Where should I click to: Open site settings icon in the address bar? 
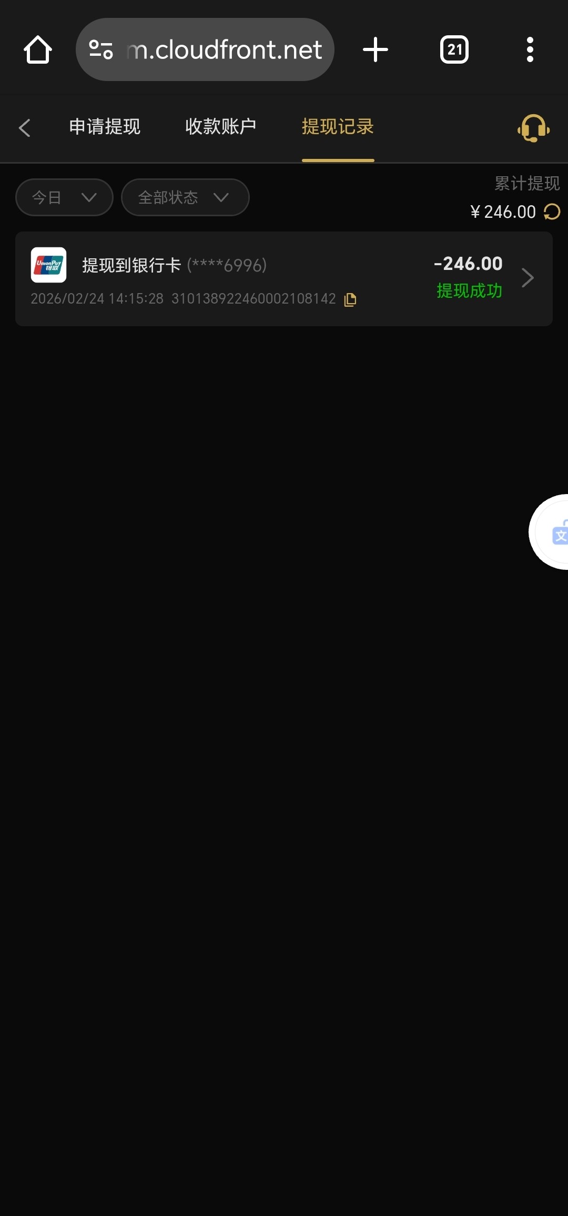tap(101, 49)
